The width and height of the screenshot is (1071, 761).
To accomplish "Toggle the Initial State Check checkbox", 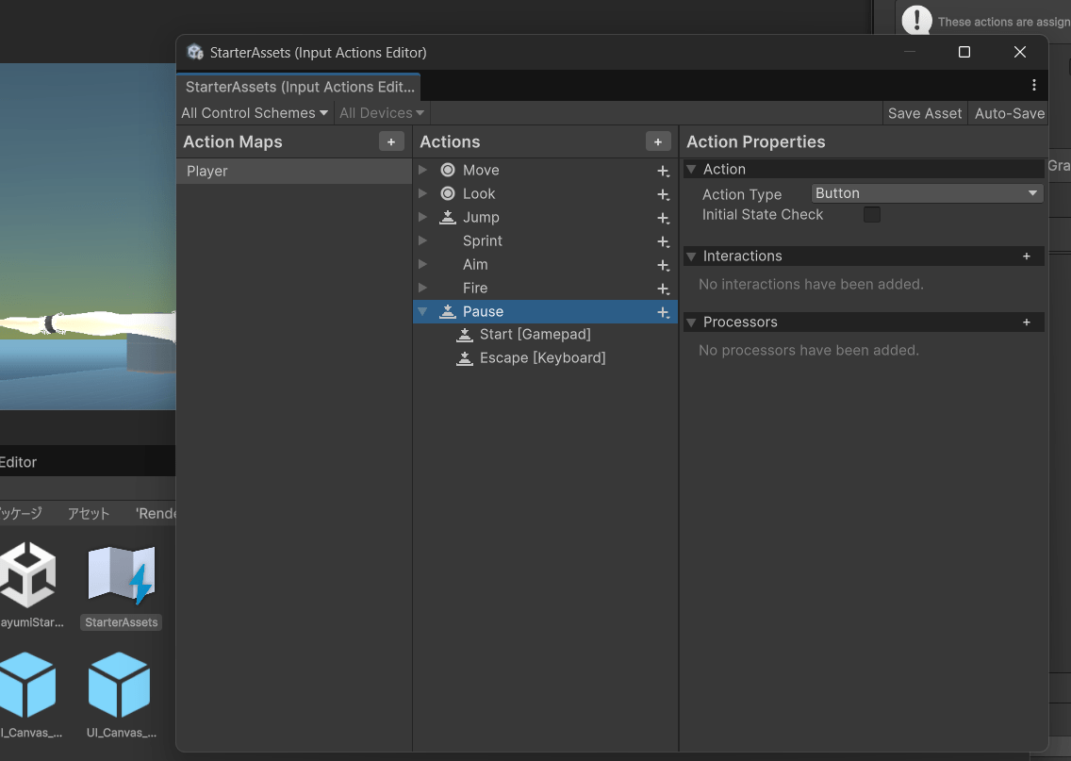I will coord(872,215).
